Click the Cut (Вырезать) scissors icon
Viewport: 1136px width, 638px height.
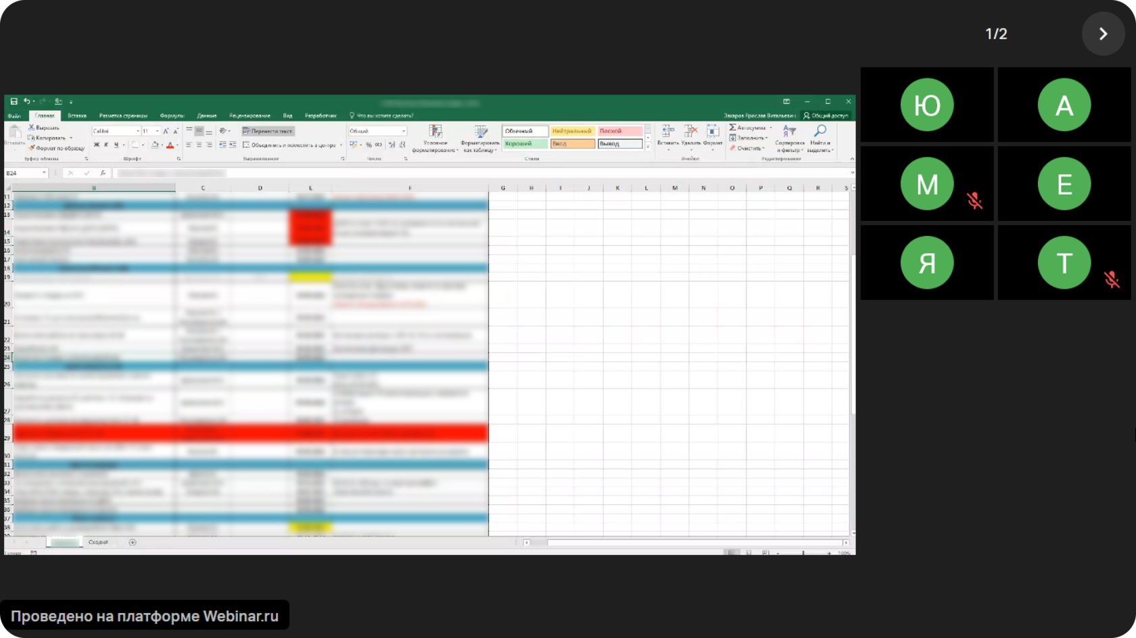tap(31, 127)
